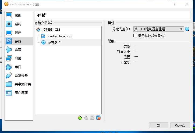This screenshot has width=195, height=133.
Task: Click the 属性 section heading
Action: [111, 23]
